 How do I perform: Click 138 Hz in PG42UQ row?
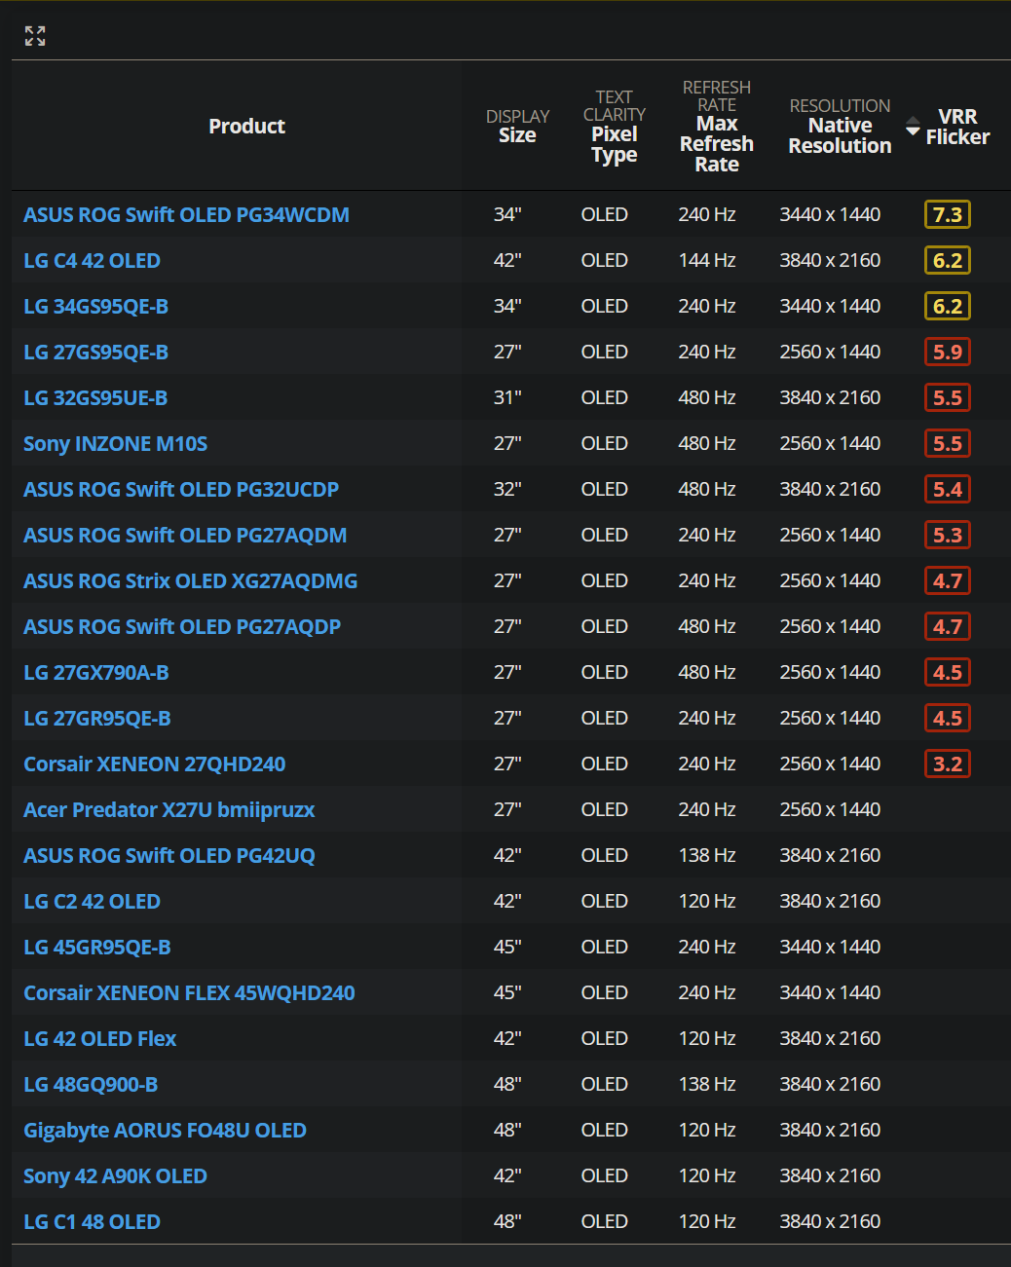pos(707,855)
